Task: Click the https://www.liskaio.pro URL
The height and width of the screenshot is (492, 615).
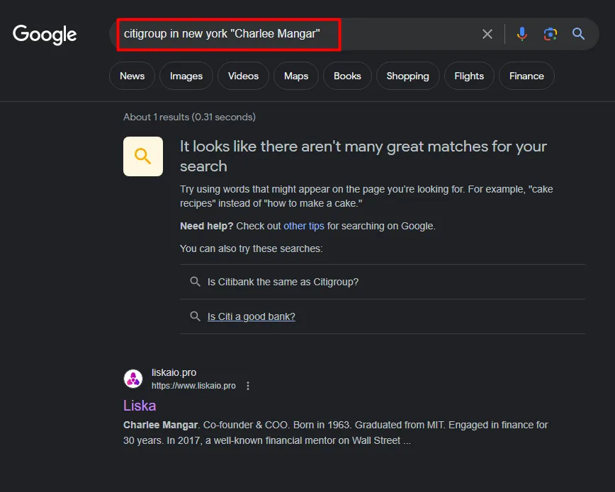Action: pos(193,386)
